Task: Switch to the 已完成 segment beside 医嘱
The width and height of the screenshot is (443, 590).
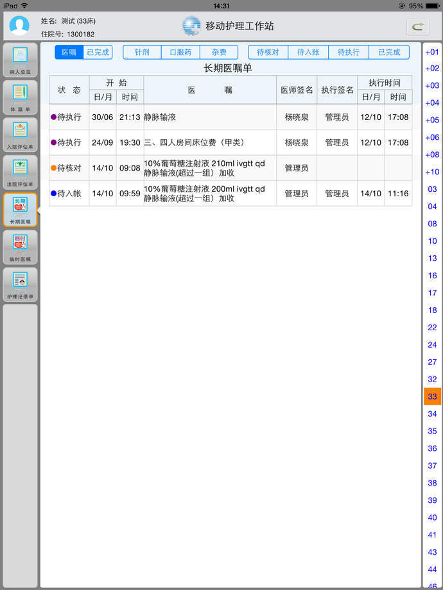Action: (x=98, y=53)
